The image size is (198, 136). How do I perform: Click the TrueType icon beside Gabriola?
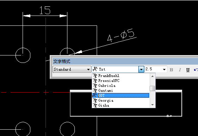click(x=95, y=85)
